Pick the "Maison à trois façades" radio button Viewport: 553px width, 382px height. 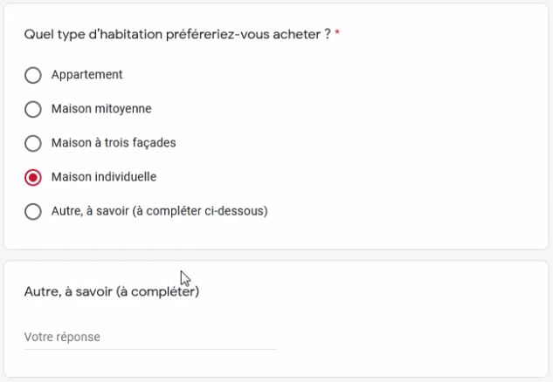point(33,143)
